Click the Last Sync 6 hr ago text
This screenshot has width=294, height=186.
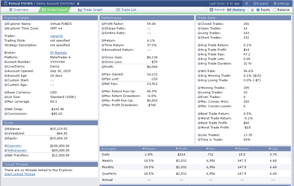pyautogui.click(x=224, y=4)
